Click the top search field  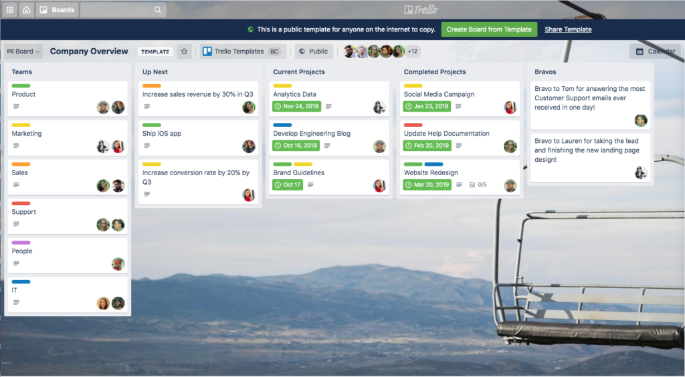(x=123, y=9)
